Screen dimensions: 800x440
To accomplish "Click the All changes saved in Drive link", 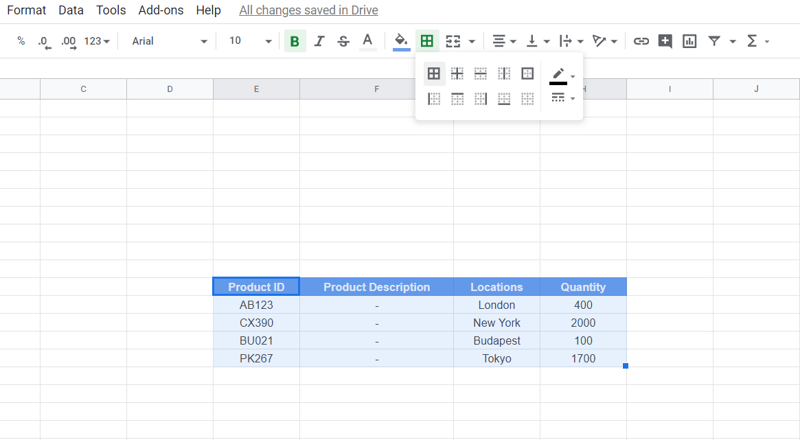I will coord(308,10).
